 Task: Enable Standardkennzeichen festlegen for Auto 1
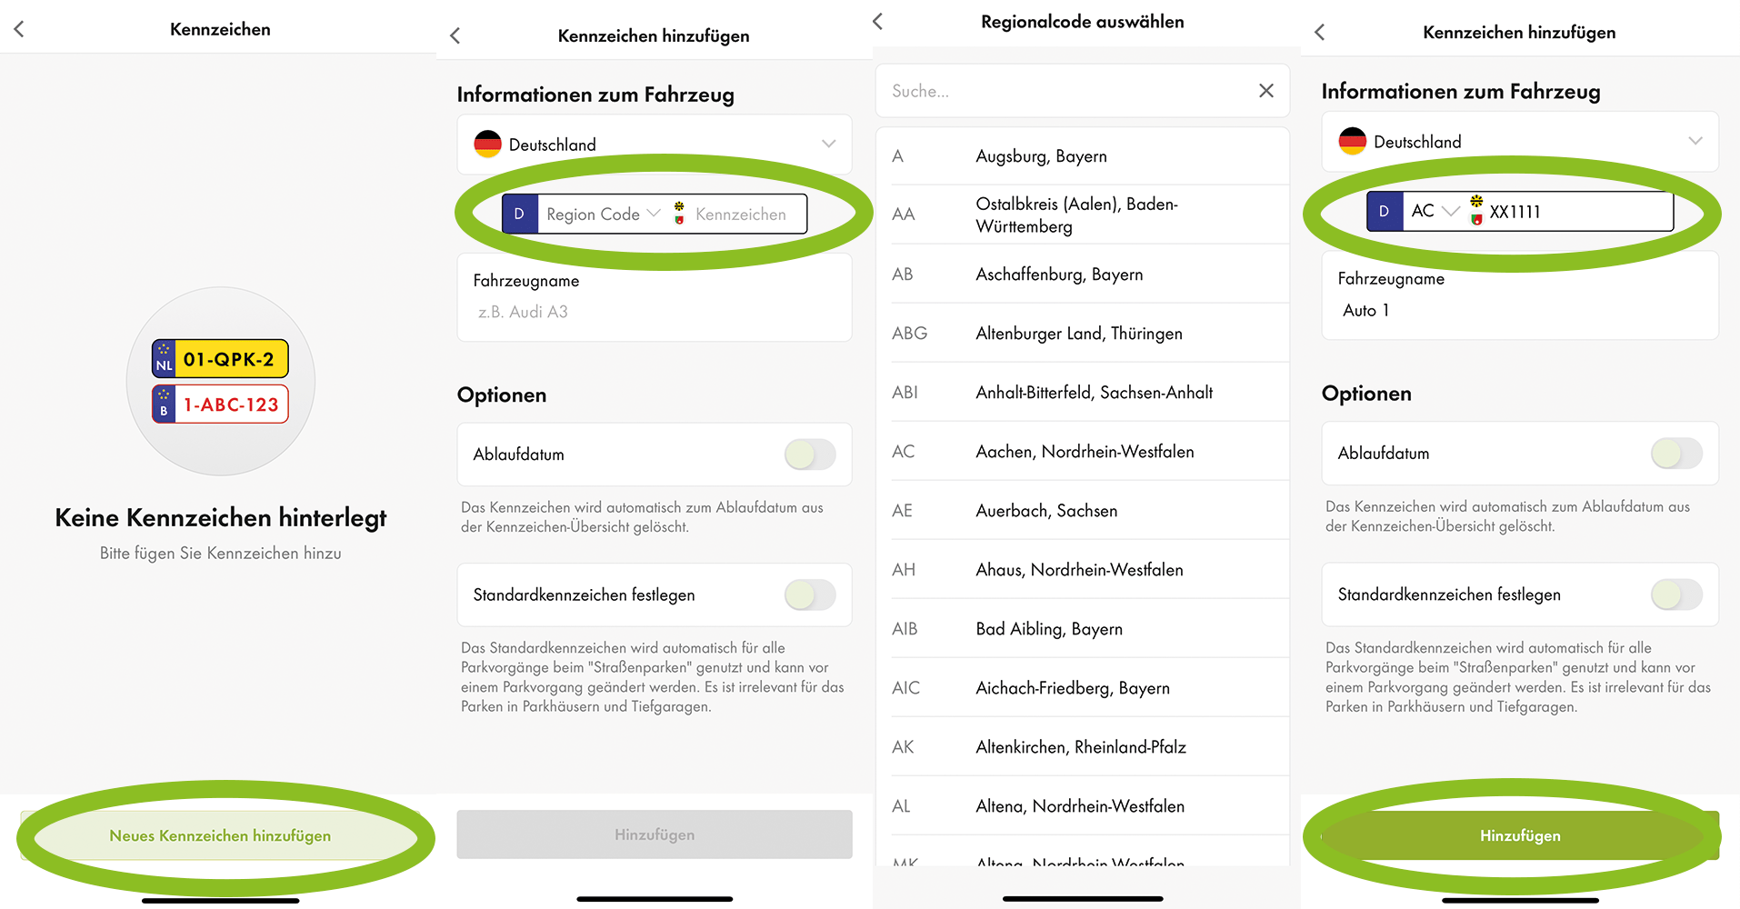[1675, 594]
